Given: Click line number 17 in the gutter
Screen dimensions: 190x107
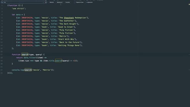Looking at the screenshot, I should [x=1, y=55].
